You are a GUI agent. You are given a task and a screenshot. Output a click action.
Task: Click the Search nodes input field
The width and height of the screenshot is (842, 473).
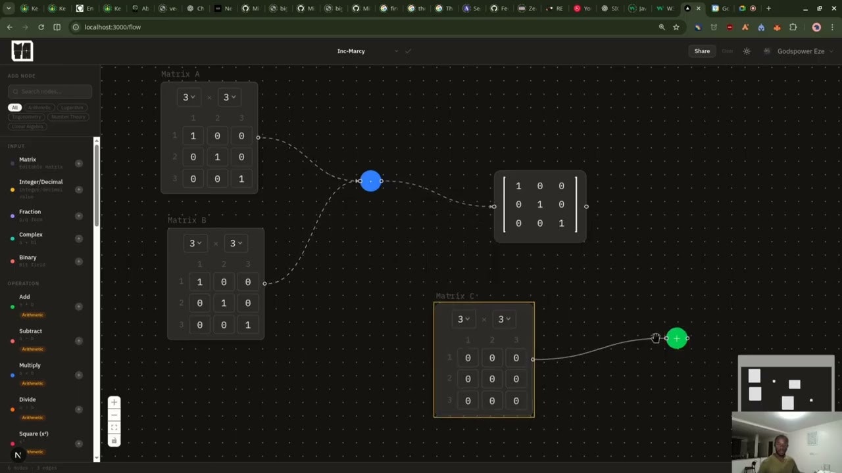49,91
